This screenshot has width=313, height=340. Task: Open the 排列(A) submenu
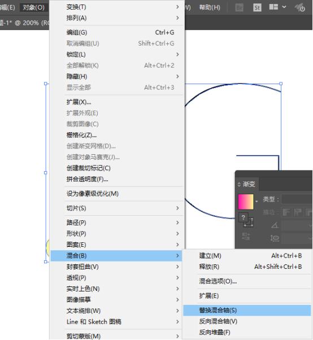118,18
